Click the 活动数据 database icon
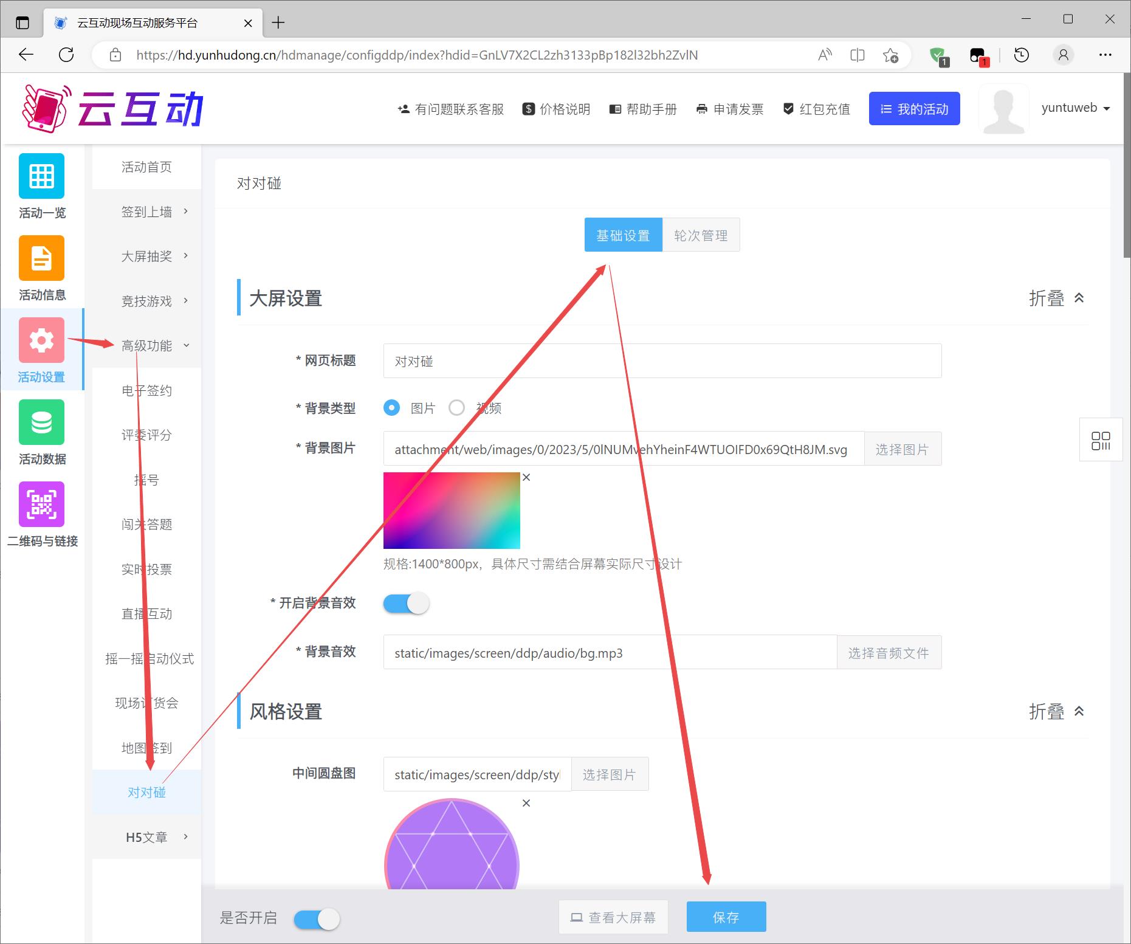 coord(41,422)
